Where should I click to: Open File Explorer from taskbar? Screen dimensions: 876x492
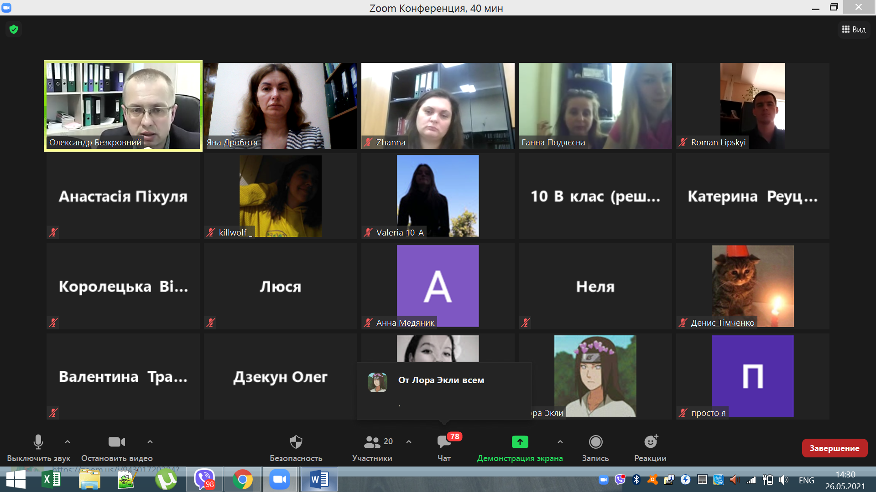coord(89,479)
